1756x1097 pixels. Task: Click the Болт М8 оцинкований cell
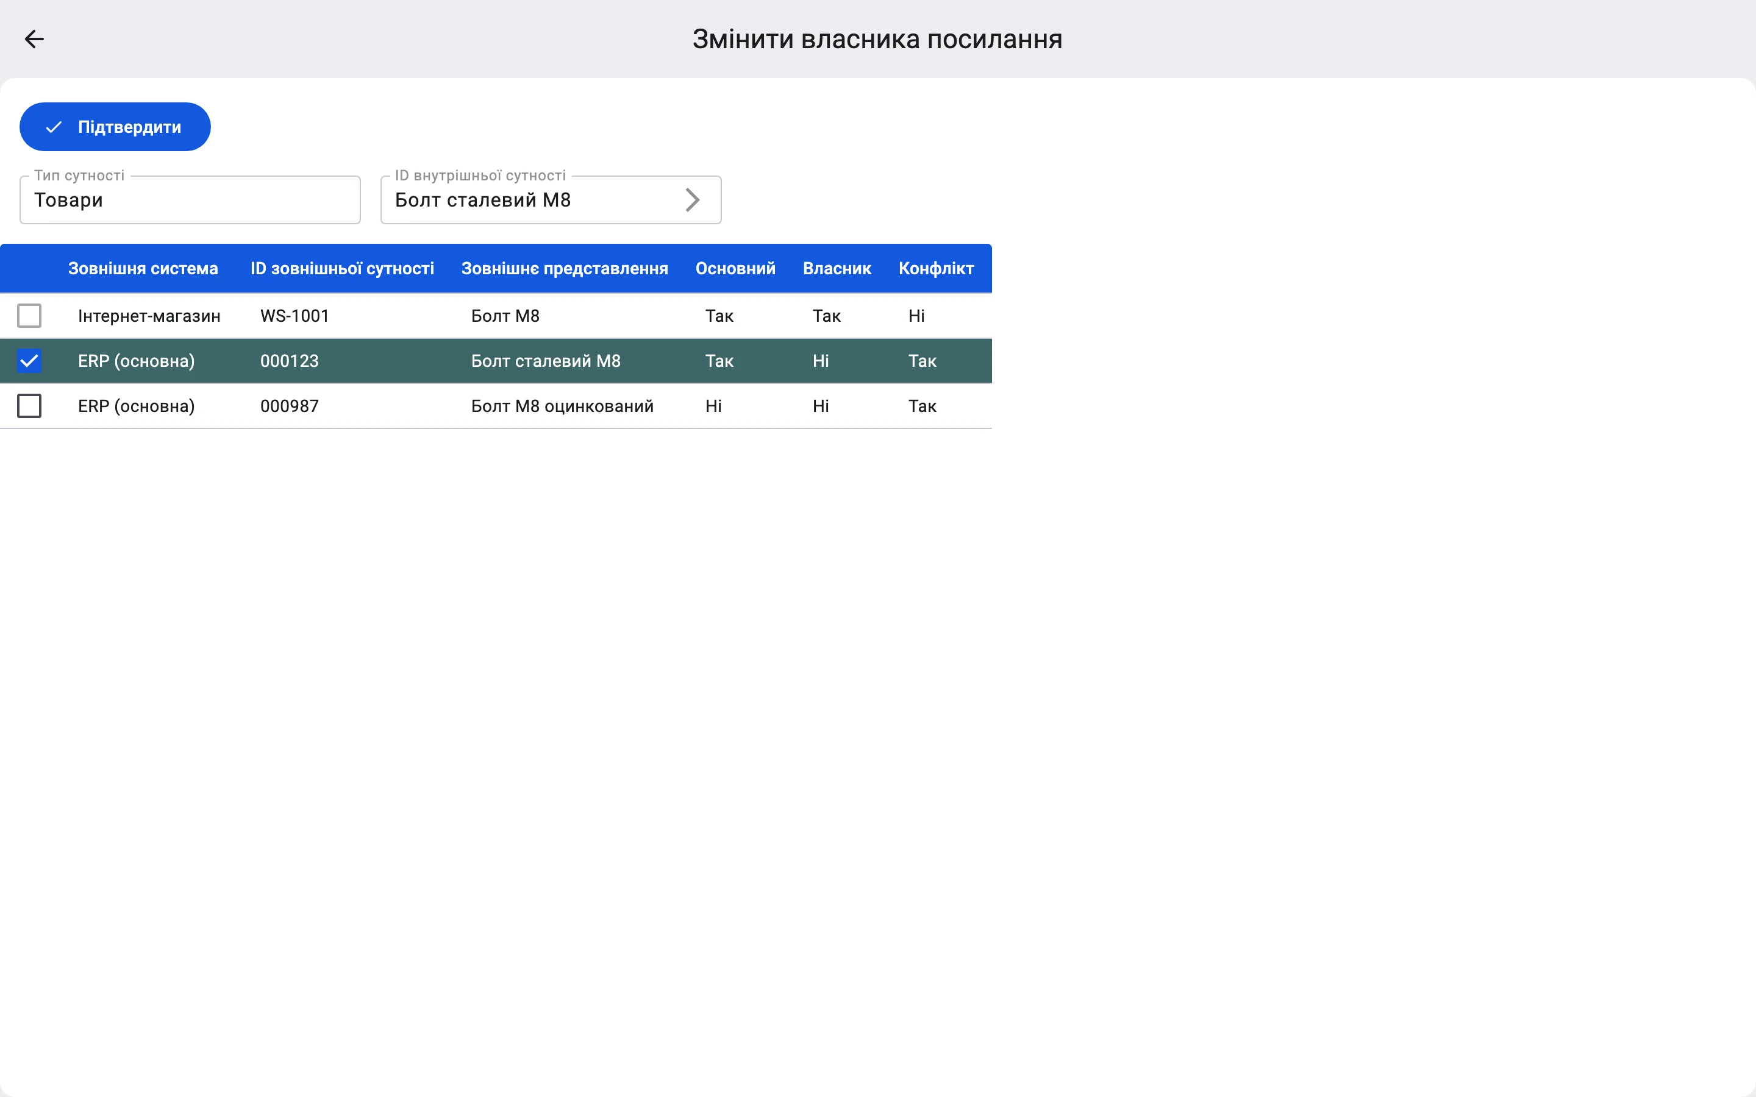(562, 405)
